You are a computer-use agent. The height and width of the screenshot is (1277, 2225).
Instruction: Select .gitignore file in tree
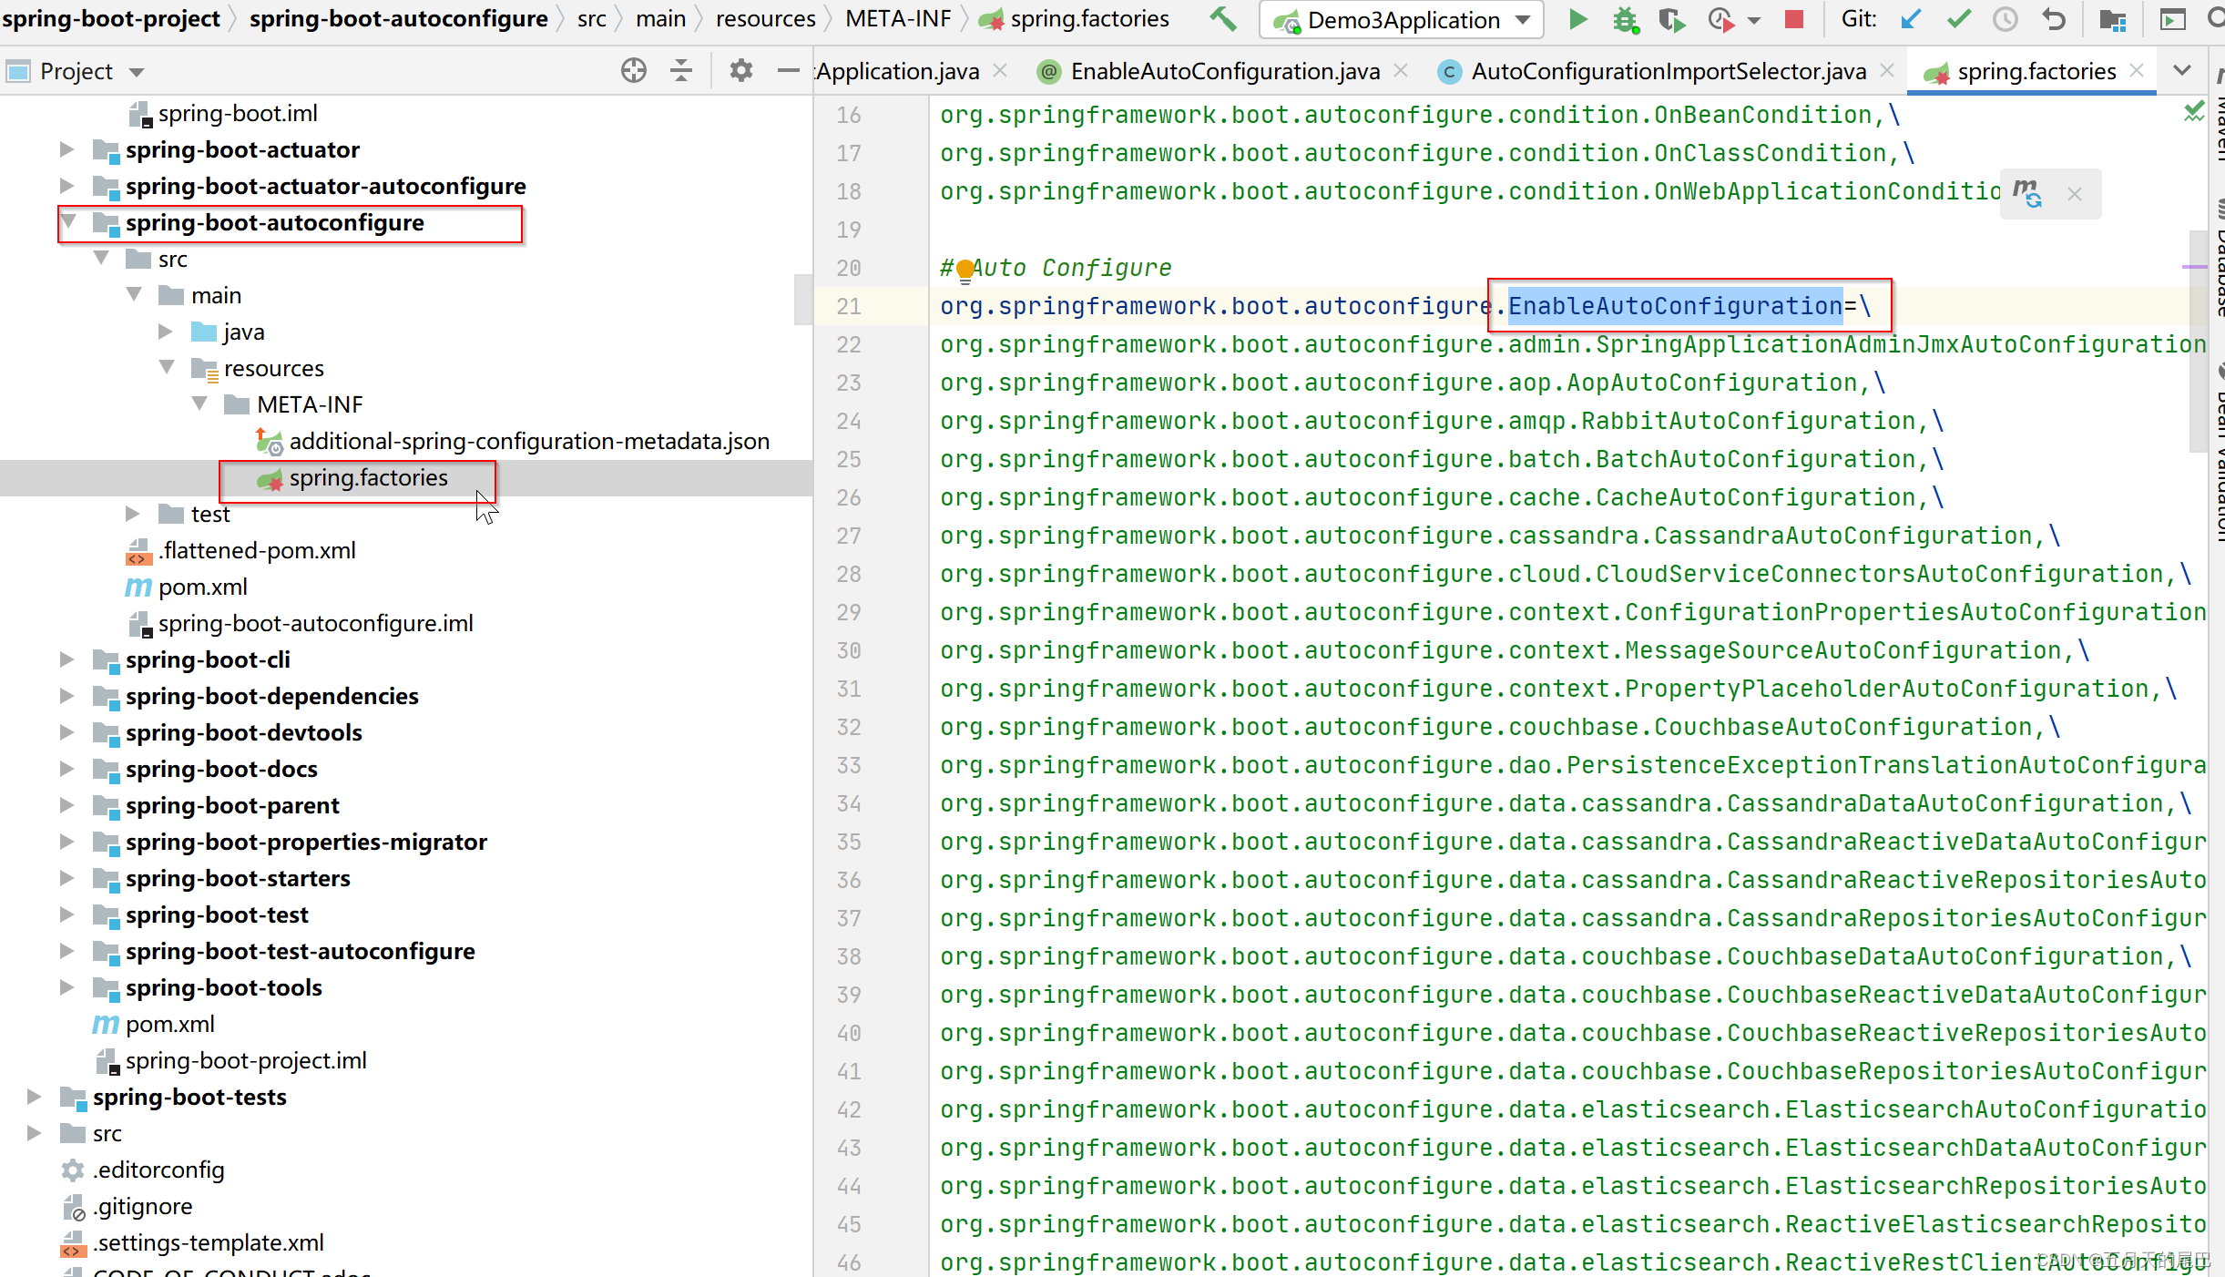pyautogui.click(x=143, y=1207)
